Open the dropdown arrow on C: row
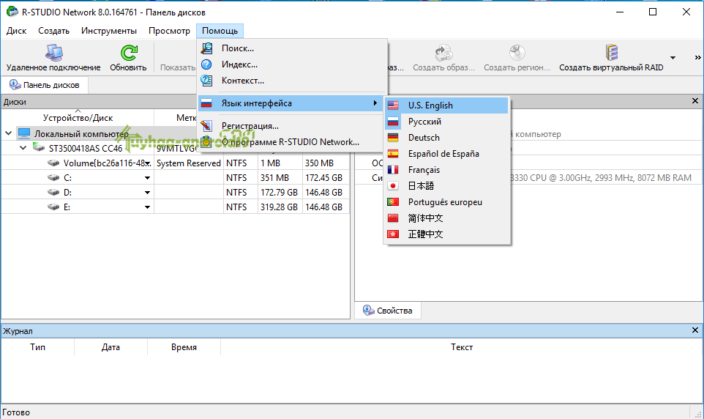This screenshot has width=704, height=419. tap(147, 178)
